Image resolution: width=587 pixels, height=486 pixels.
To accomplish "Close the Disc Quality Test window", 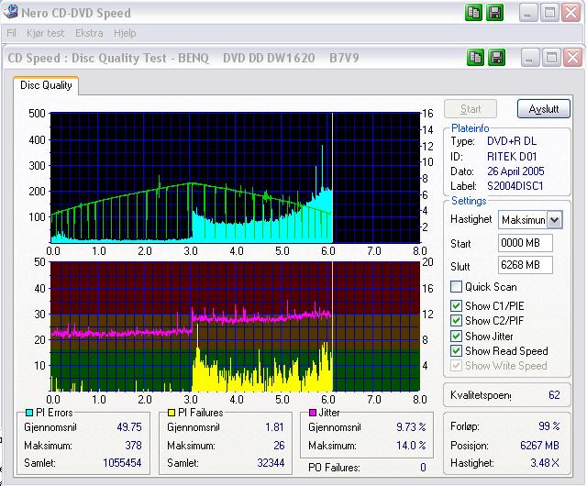I will (572, 57).
